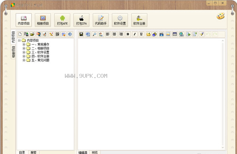Toggle bold formatting
Image resolution: width=237 pixels, height=154 pixels.
tap(128, 34)
